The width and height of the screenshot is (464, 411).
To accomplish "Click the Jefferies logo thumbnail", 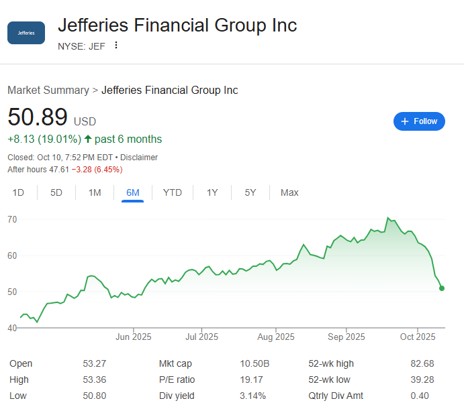I will 26,33.
